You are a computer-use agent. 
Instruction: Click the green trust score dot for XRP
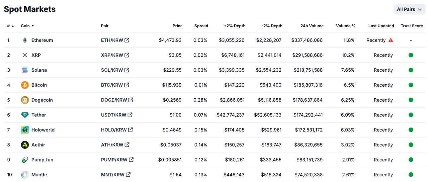411,55
